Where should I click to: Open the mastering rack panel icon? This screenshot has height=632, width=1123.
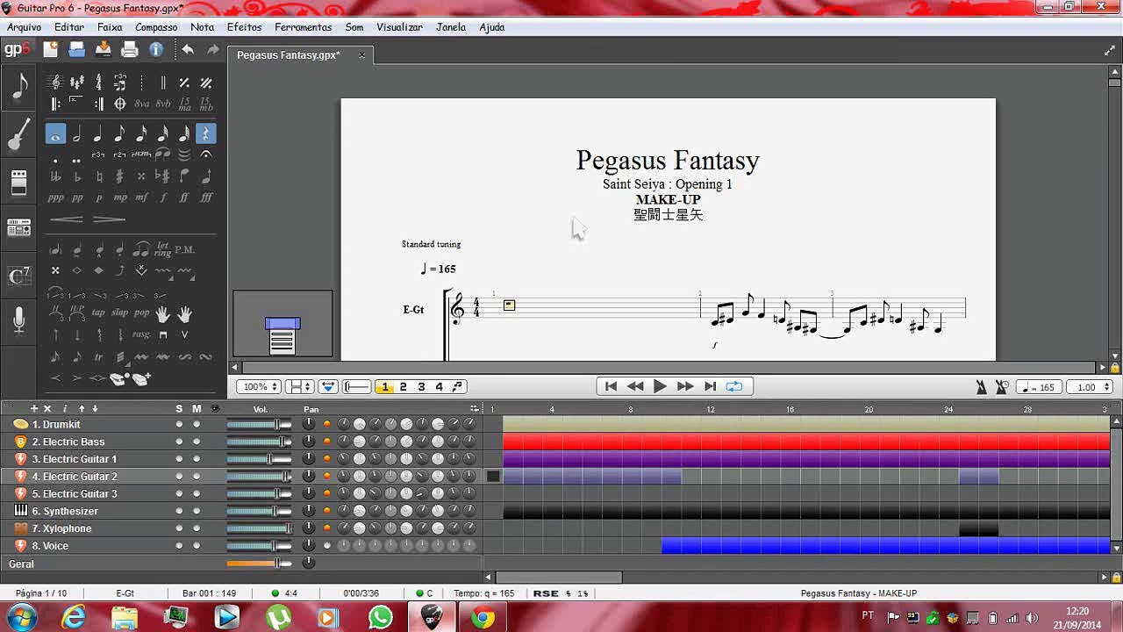(19, 228)
